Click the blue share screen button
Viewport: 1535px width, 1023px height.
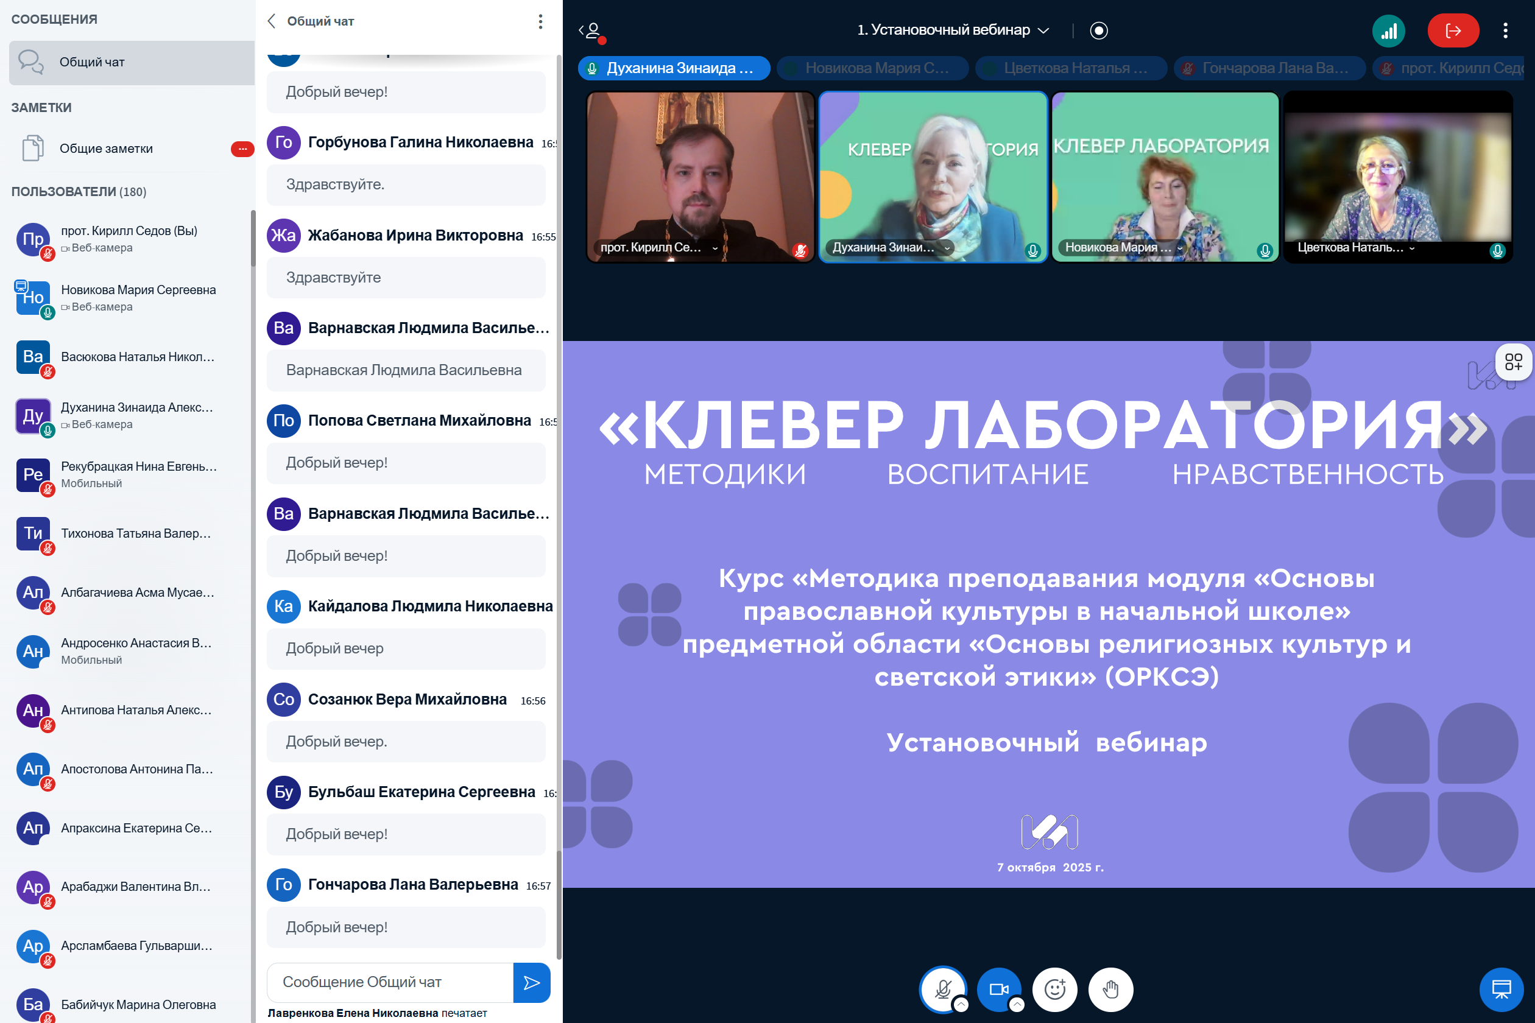point(1501,989)
